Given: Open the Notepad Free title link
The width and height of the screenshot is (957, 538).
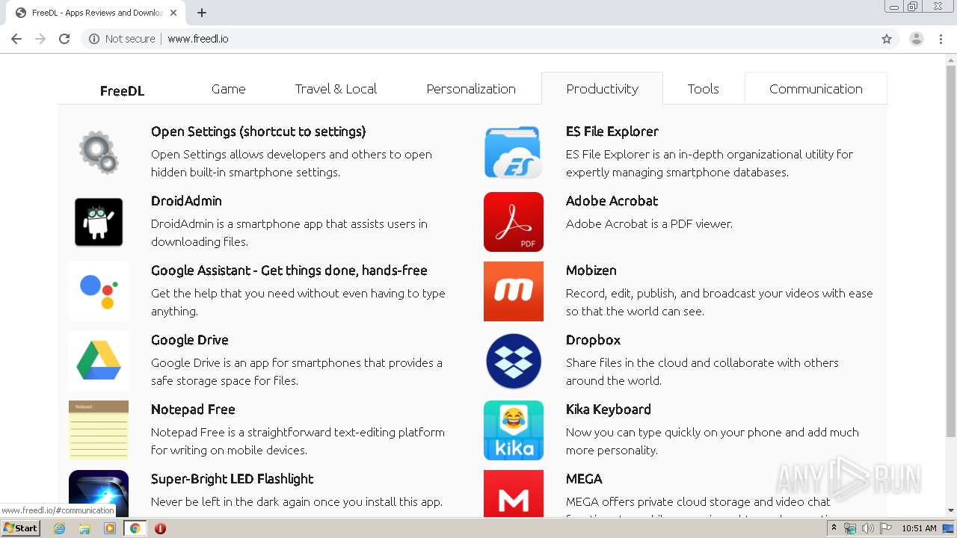Looking at the screenshot, I should tap(193, 409).
